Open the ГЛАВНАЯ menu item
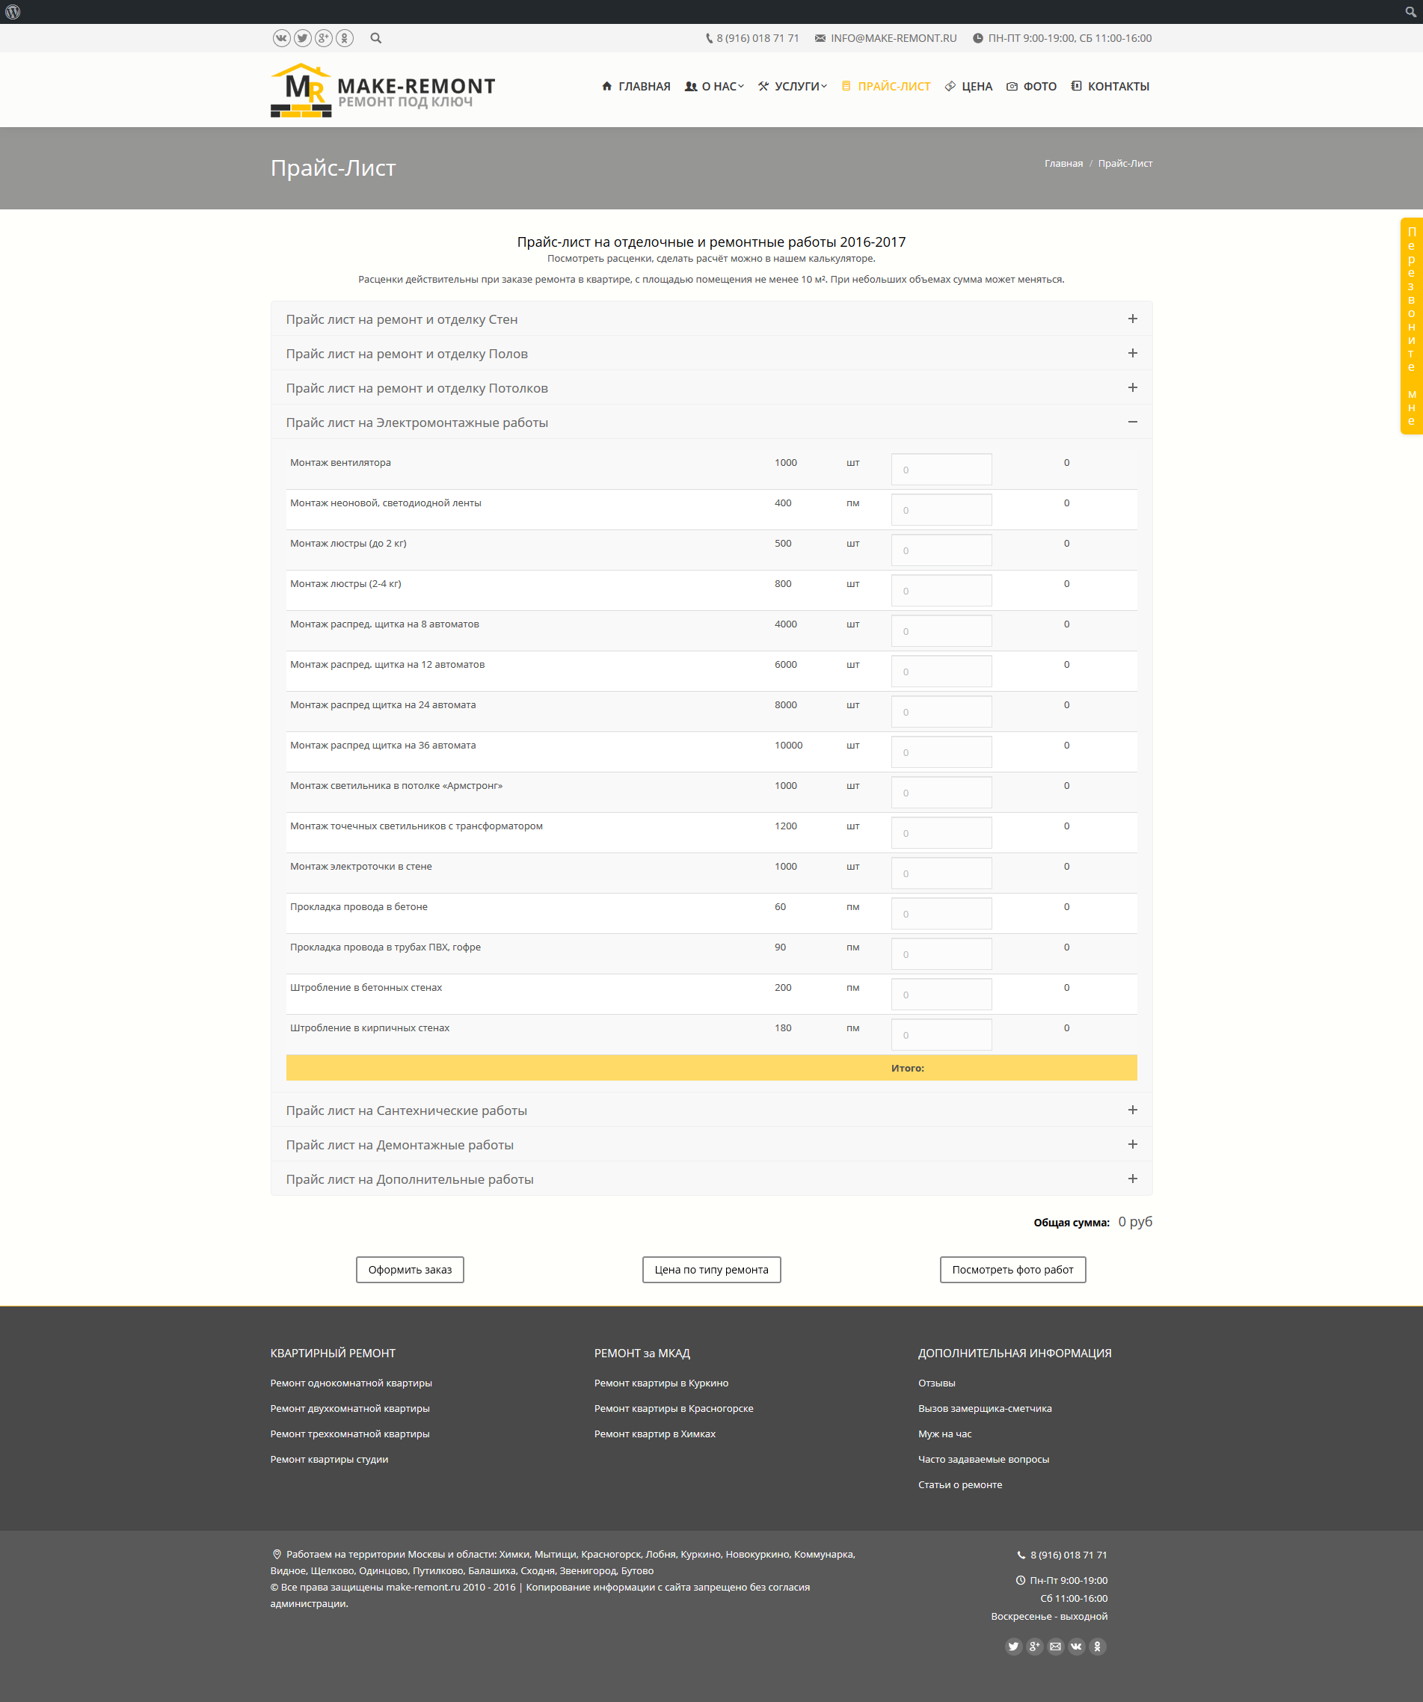The height and width of the screenshot is (1702, 1423). click(x=636, y=86)
